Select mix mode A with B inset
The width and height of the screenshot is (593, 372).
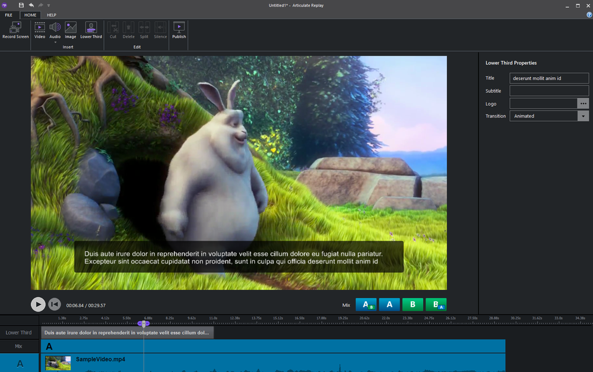point(366,304)
